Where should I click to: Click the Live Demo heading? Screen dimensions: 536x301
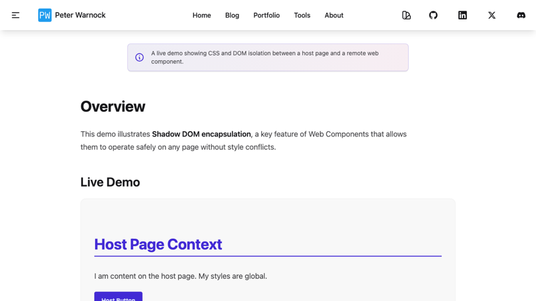pos(110,182)
